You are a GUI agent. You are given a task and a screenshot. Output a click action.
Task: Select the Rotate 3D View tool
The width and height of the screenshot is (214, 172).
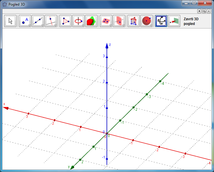tap(161, 21)
